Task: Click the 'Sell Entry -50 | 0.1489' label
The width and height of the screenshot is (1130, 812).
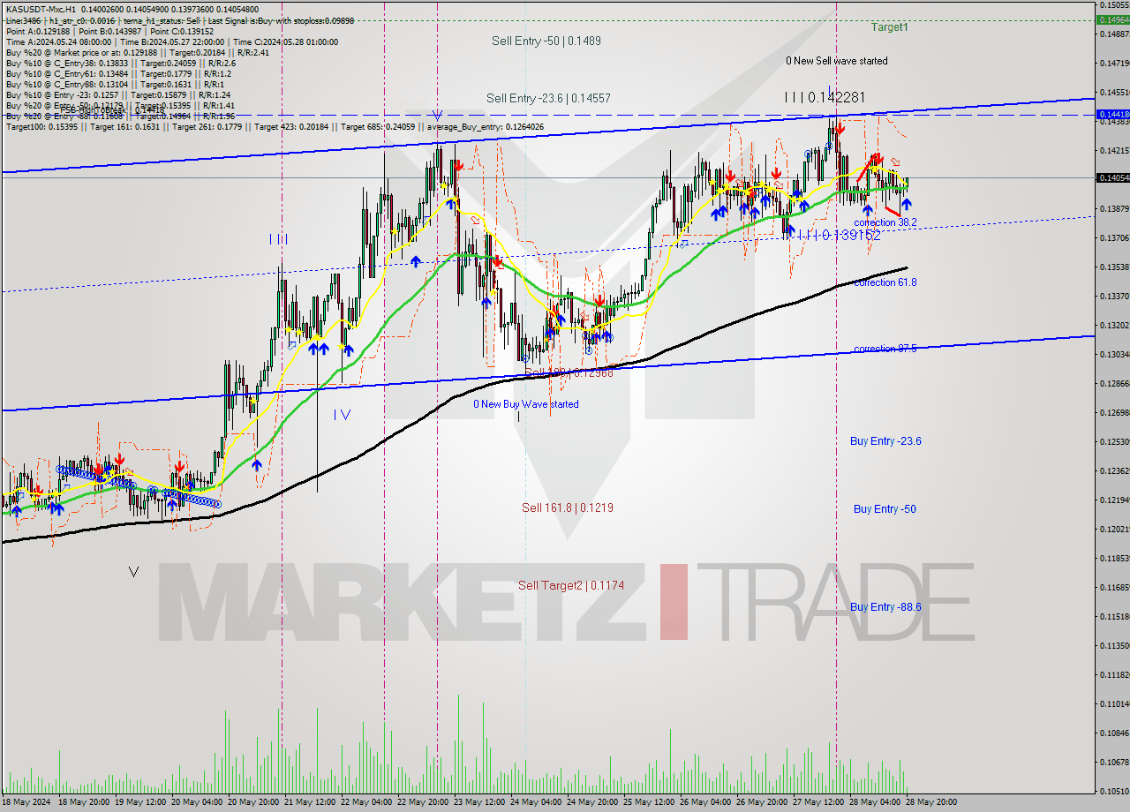Action: click(x=546, y=41)
